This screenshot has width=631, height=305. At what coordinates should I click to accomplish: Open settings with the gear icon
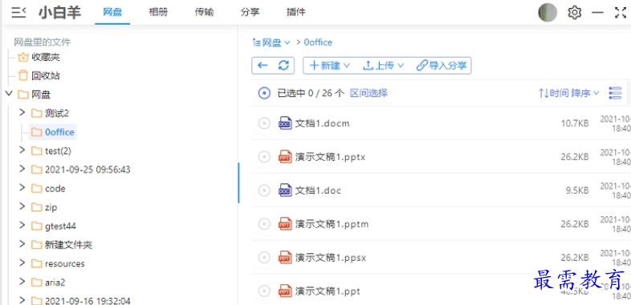(x=575, y=13)
